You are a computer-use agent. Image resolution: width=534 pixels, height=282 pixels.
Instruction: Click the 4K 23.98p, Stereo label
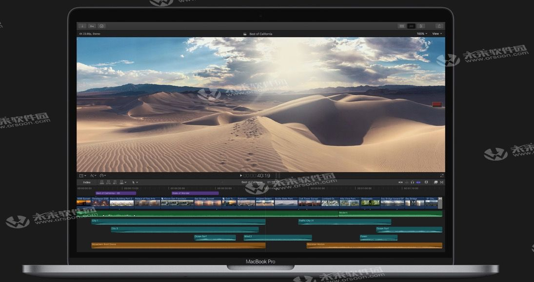click(90, 34)
